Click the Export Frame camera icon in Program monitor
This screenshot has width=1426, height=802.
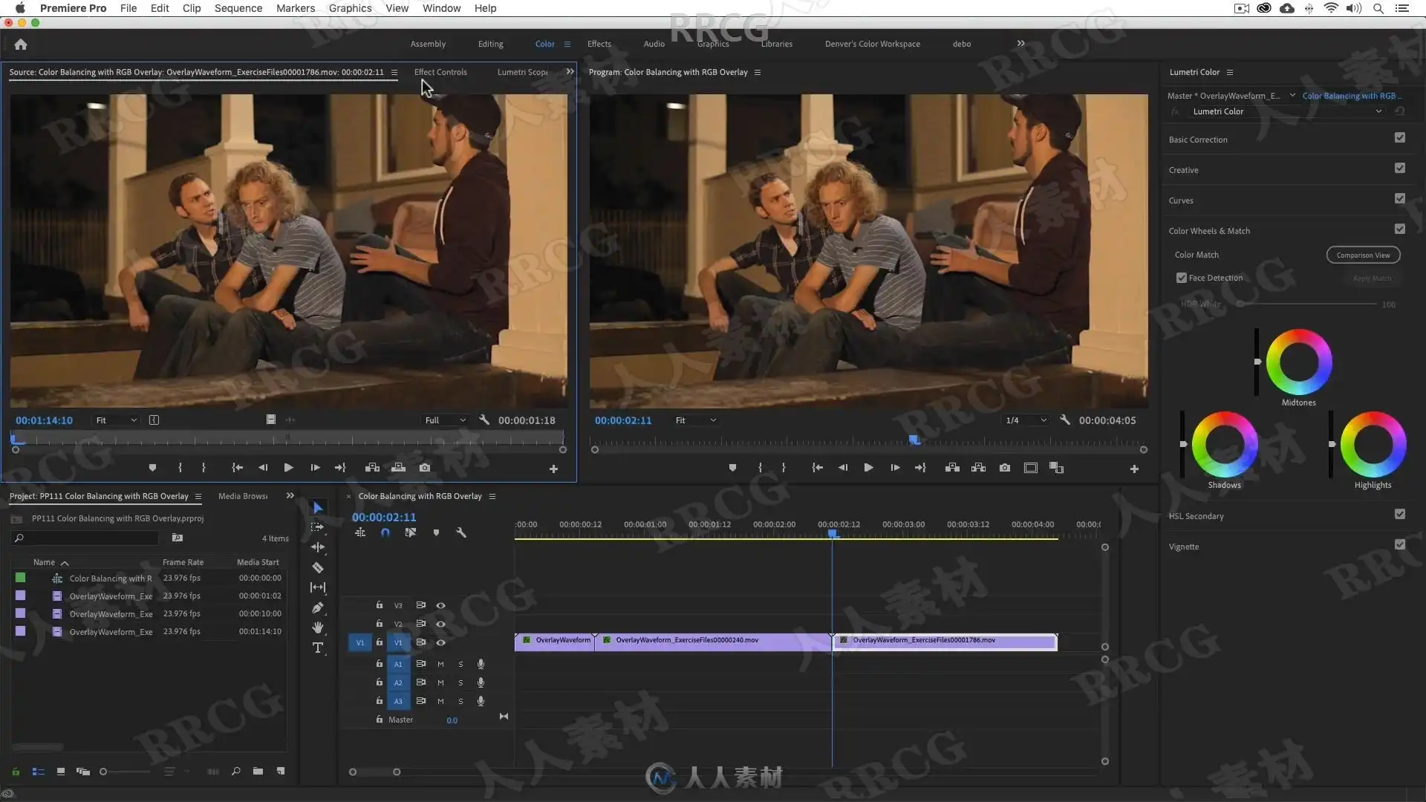(1004, 468)
